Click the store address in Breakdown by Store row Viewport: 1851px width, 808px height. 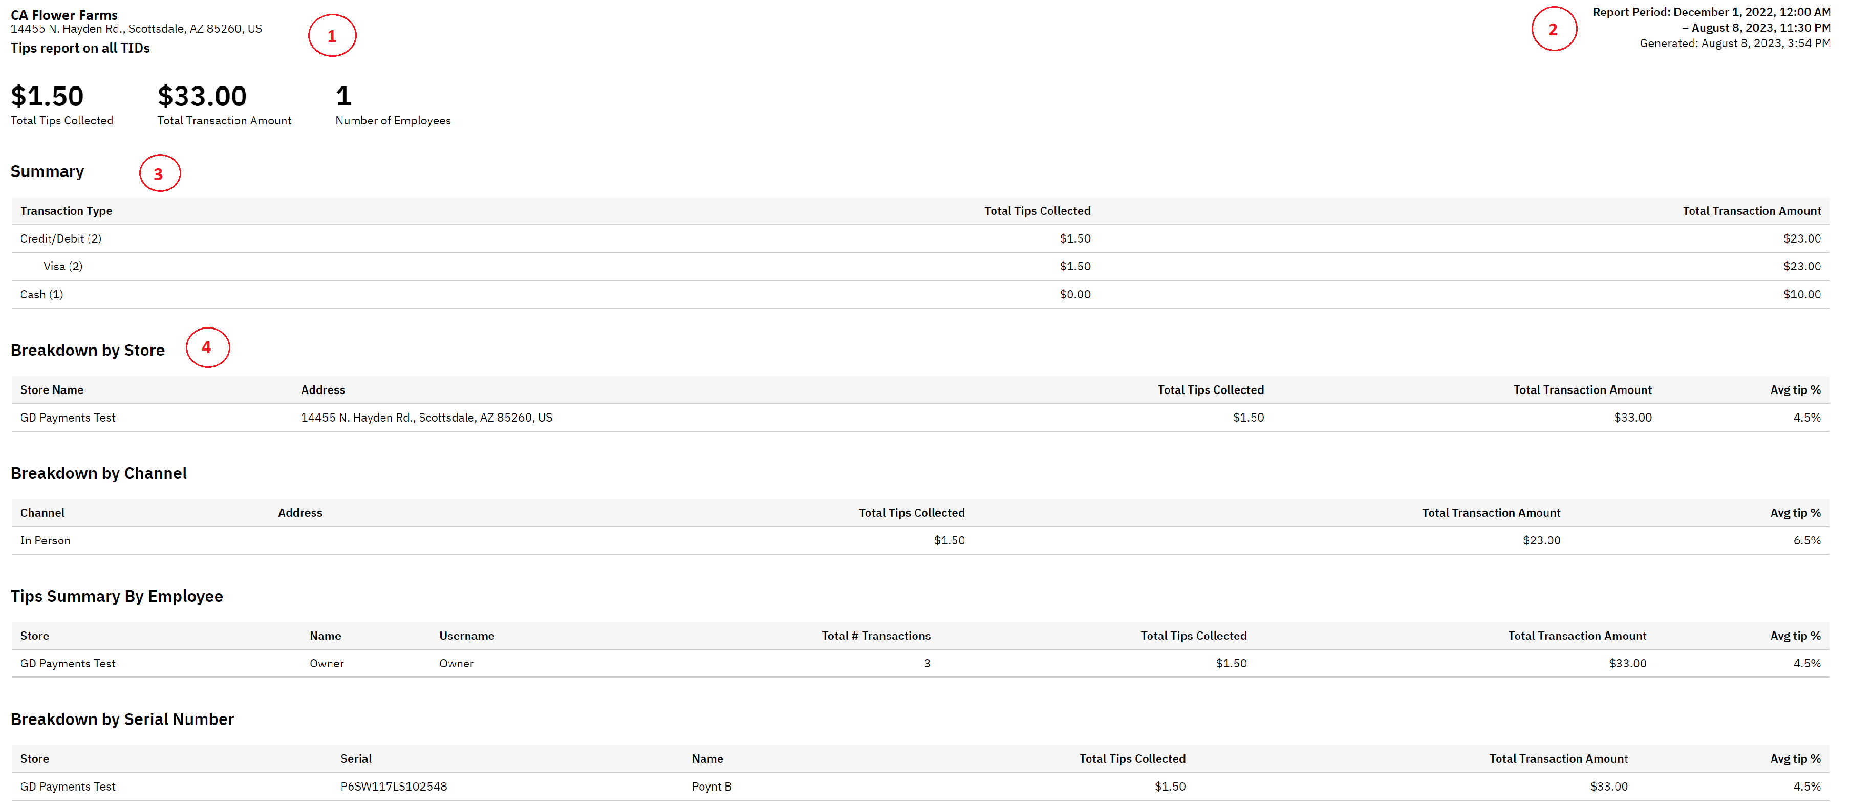[427, 418]
